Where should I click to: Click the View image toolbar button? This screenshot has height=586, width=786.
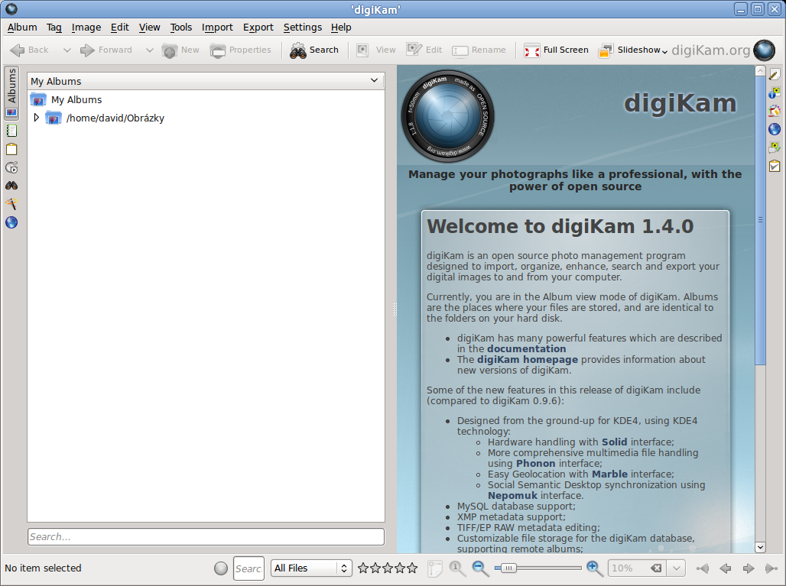[x=376, y=50]
